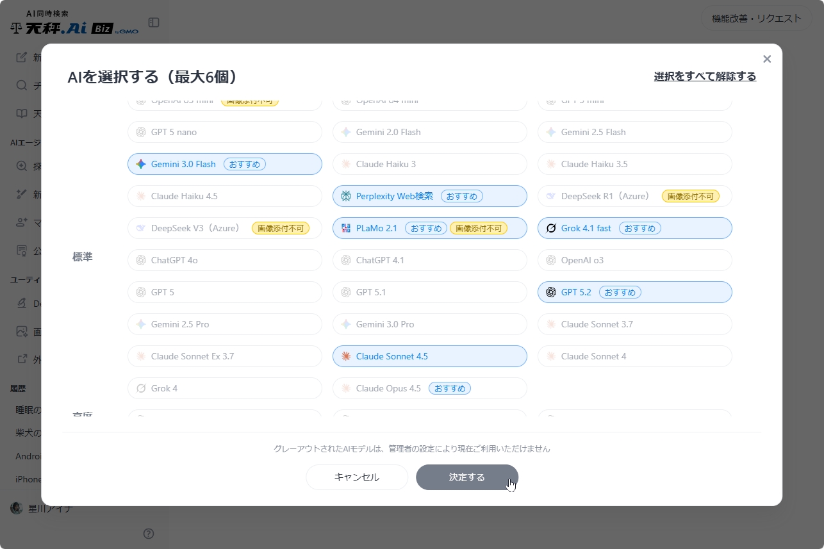Viewport: 824px width, 549px height.
Task: Click the Grok 4.1 fast logo icon
Action: pyautogui.click(x=551, y=228)
